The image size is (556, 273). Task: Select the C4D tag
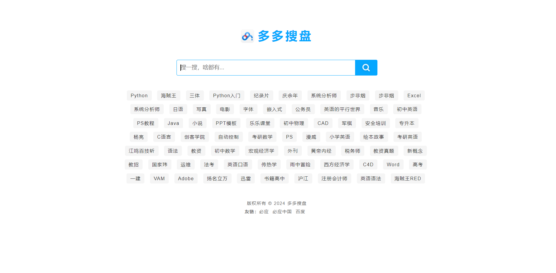click(x=368, y=164)
